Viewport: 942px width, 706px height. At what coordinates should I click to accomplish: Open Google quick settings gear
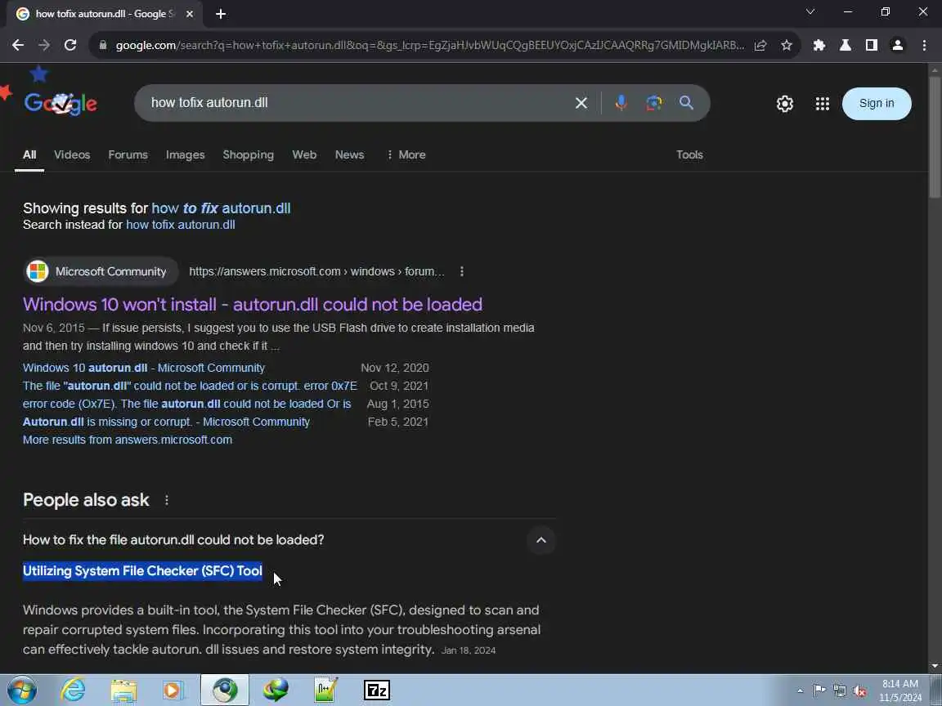(785, 104)
